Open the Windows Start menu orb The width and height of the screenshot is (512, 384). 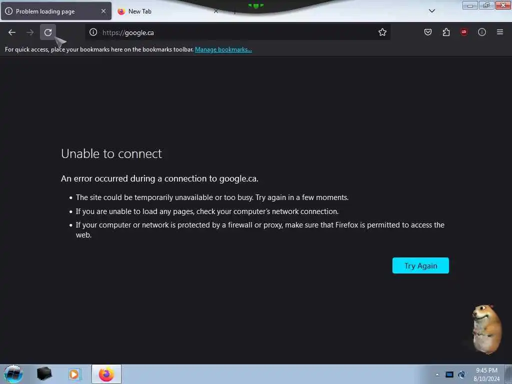click(x=13, y=374)
